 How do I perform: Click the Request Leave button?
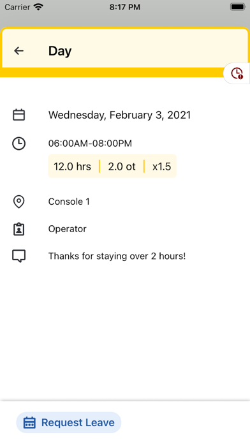(69, 422)
